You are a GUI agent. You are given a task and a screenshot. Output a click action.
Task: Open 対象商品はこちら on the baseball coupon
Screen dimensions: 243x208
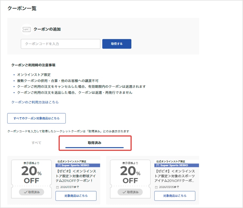tap(76, 196)
